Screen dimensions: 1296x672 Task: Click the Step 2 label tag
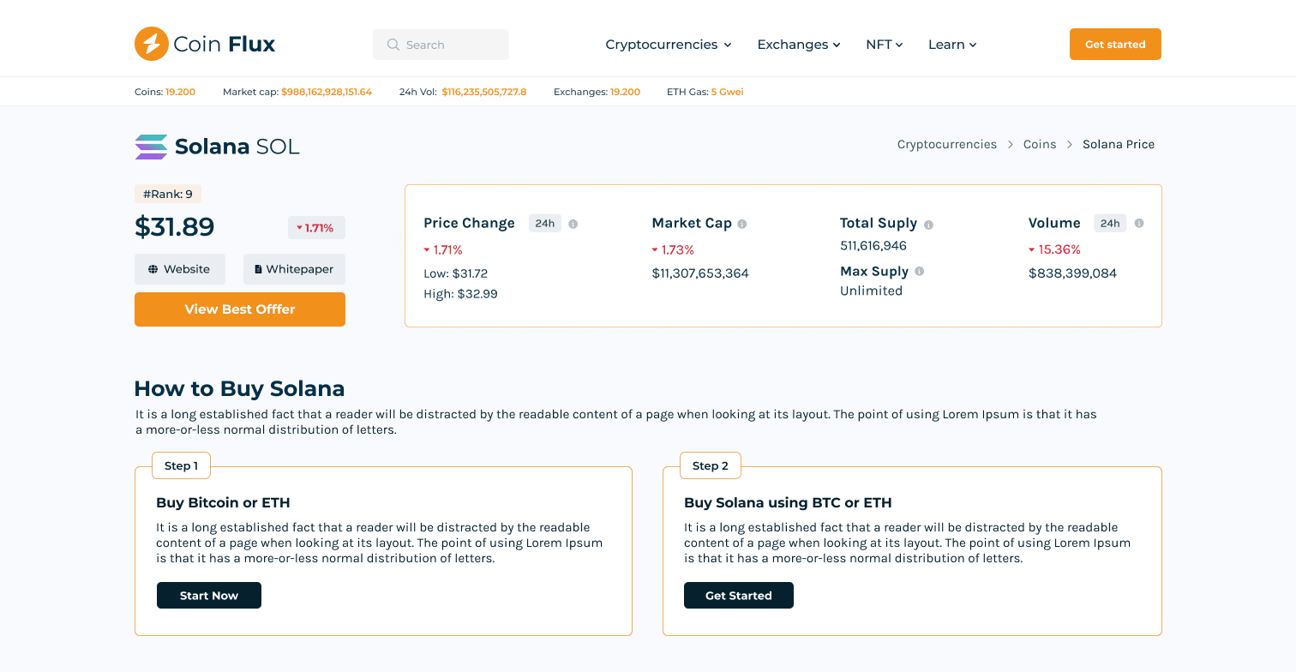(711, 465)
